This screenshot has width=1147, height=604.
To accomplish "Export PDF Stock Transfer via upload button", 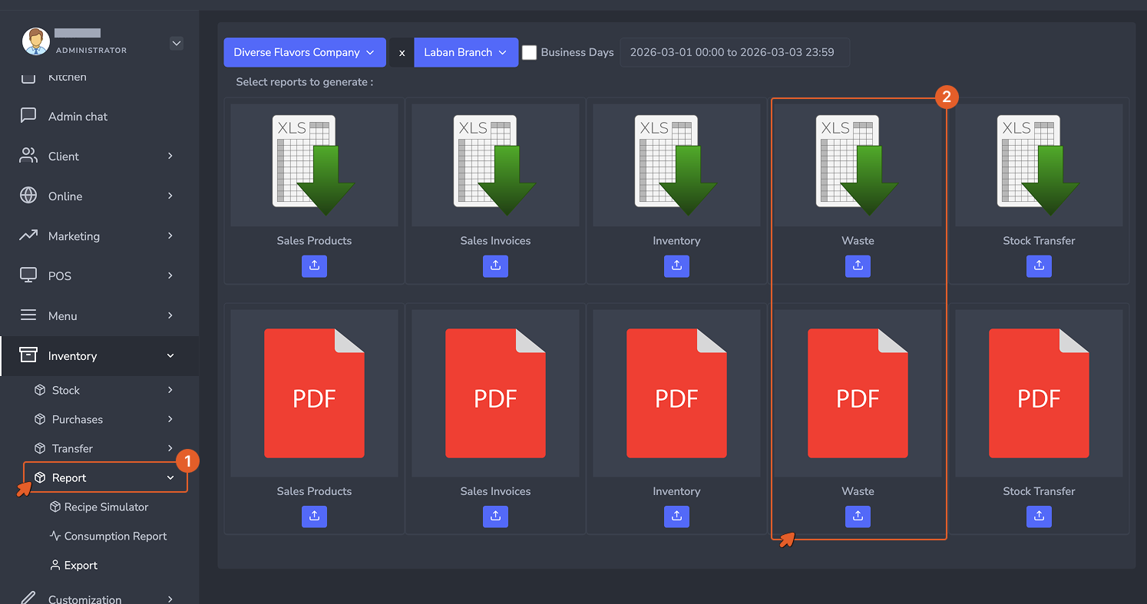I will (1039, 517).
